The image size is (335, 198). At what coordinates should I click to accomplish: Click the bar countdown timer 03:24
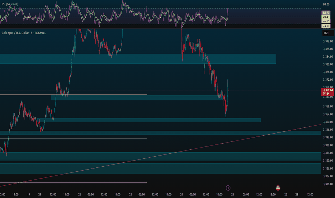326,94
